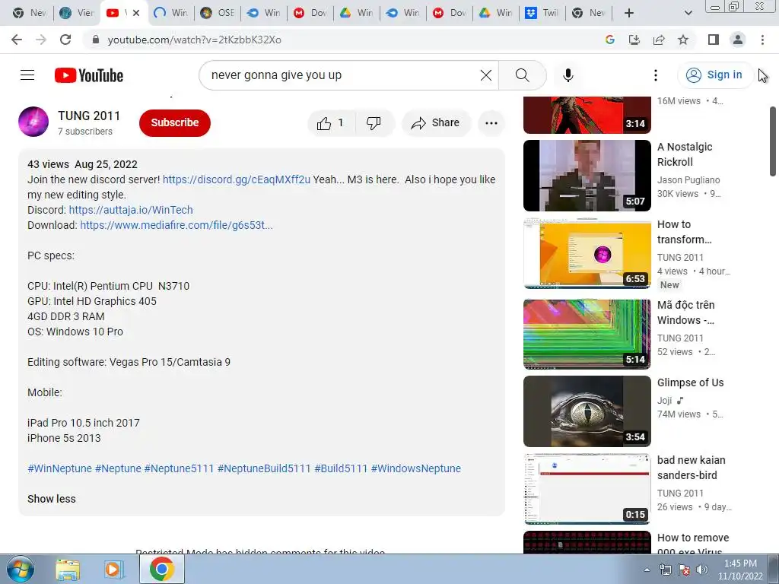Clear the search box with X
This screenshot has height=584, width=779.
[486, 75]
